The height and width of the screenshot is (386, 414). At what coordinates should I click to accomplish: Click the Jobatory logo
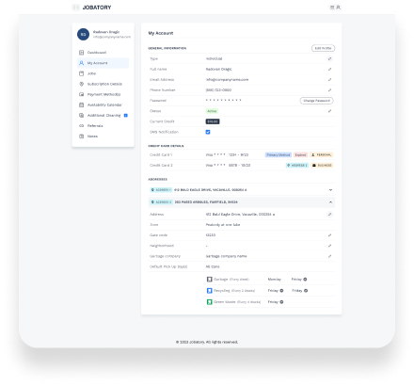[91, 8]
